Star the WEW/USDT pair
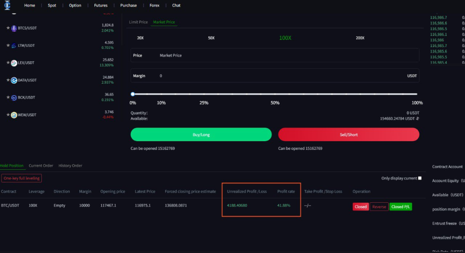The width and height of the screenshot is (465, 253). pos(8,115)
